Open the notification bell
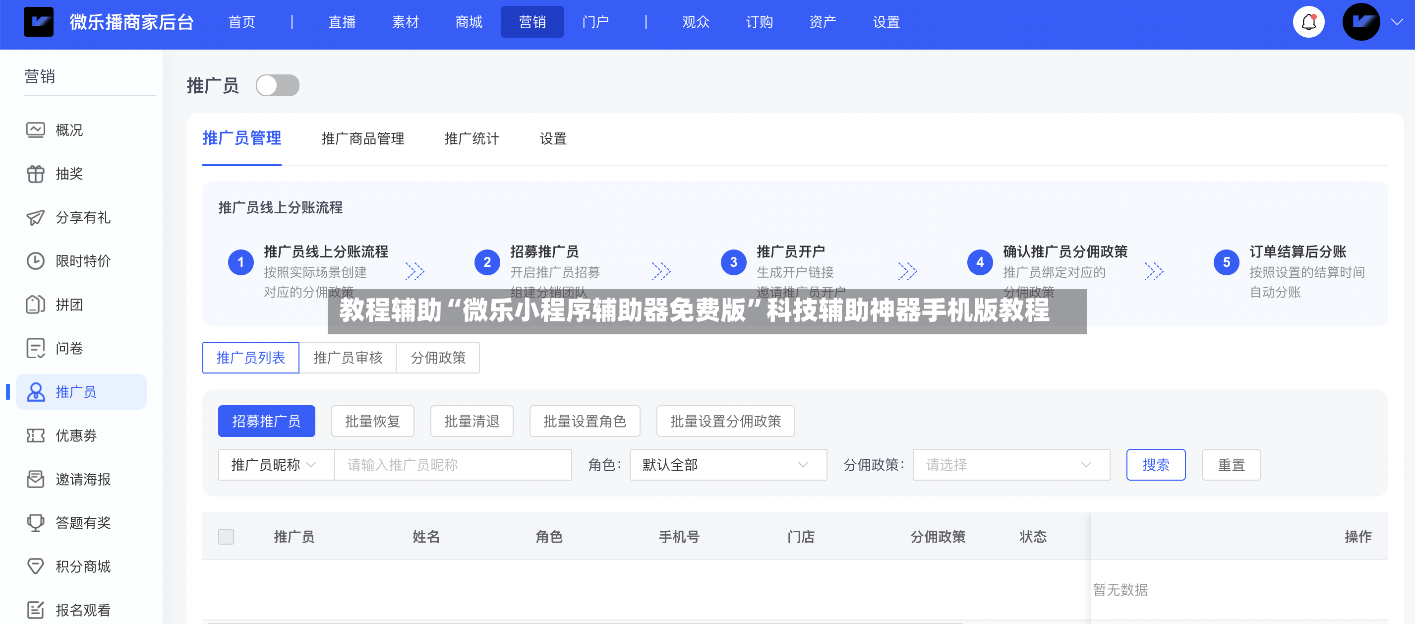The width and height of the screenshot is (1415, 624). coord(1308,22)
